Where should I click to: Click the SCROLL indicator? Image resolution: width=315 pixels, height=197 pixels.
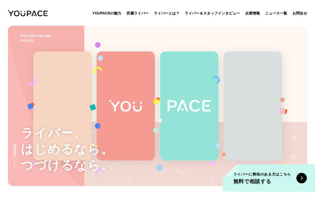pyautogui.click(x=14, y=155)
